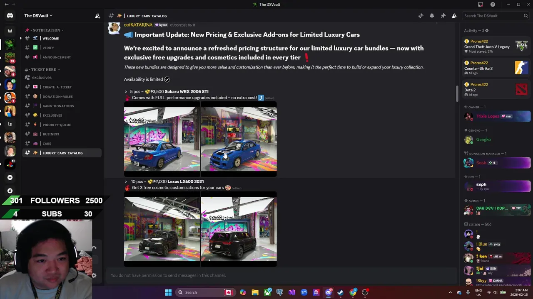
Task: Click the Discord inbox icon in title bar
Action: [481, 5]
